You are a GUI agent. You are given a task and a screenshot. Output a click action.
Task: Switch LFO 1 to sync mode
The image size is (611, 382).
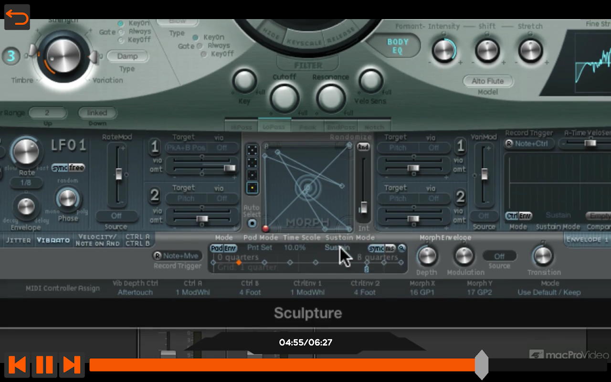coord(60,168)
